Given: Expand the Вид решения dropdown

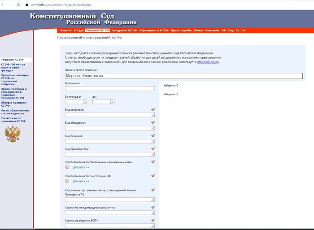Looking at the screenshot, I should 153,141.
